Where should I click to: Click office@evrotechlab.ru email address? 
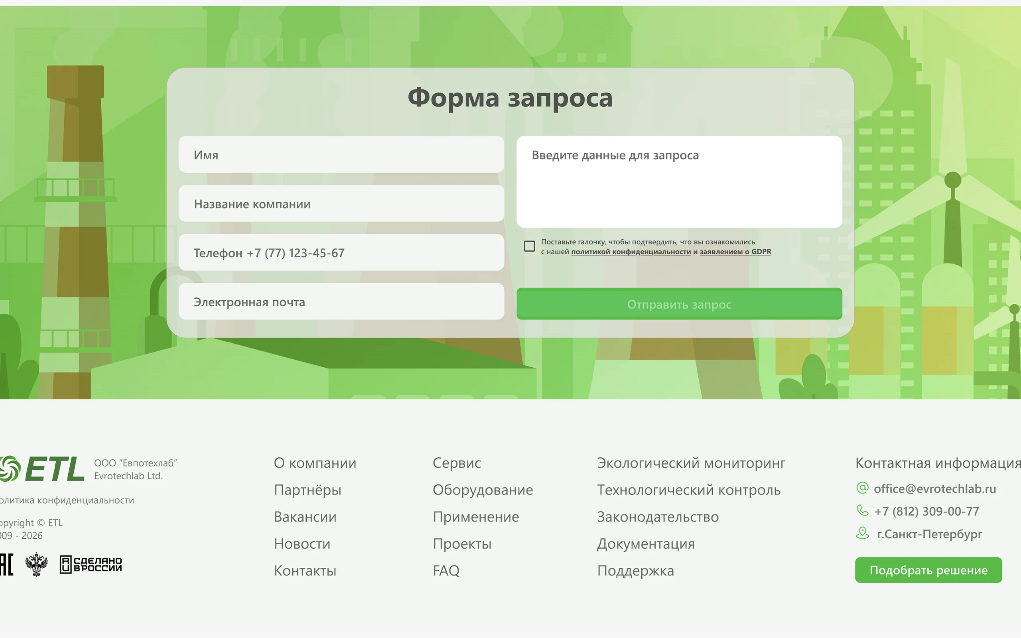click(934, 488)
